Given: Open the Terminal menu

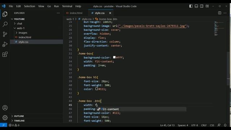Looking at the screenshot, I should pos(67,6).
